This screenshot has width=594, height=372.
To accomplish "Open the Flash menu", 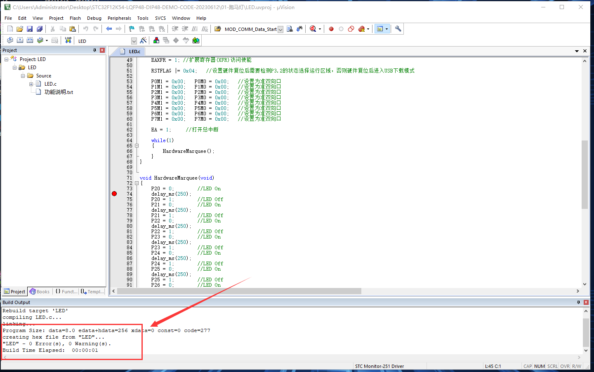I will pos(75,18).
